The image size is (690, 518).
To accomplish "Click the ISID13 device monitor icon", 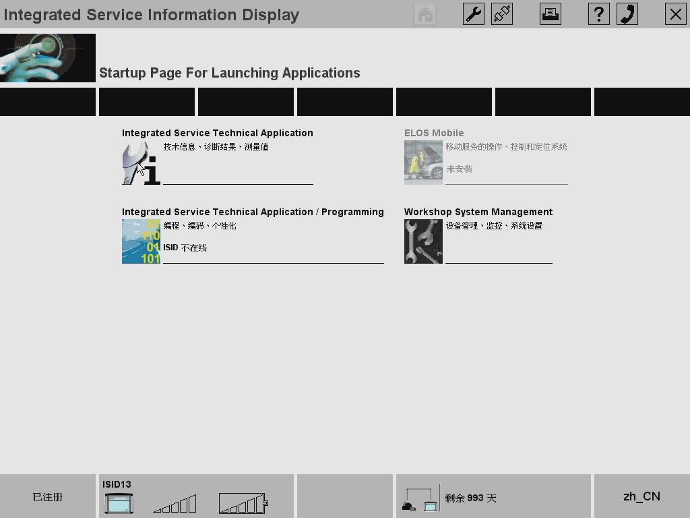I will [x=119, y=503].
